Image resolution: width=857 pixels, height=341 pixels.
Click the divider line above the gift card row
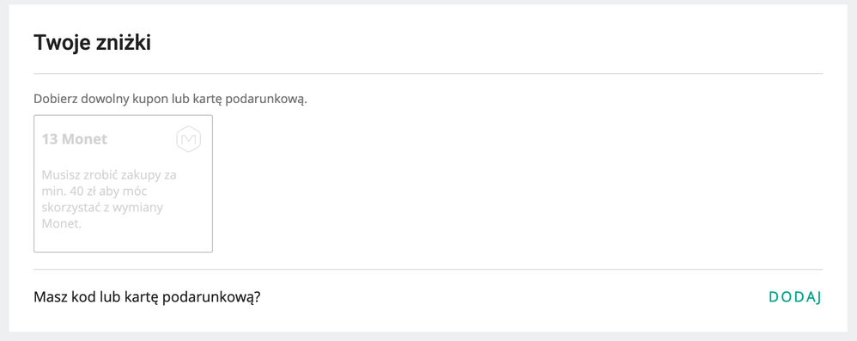(x=428, y=269)
